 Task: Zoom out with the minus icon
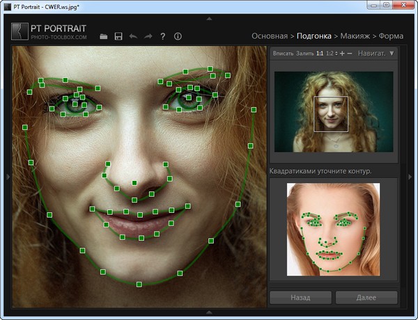point(350,53)
